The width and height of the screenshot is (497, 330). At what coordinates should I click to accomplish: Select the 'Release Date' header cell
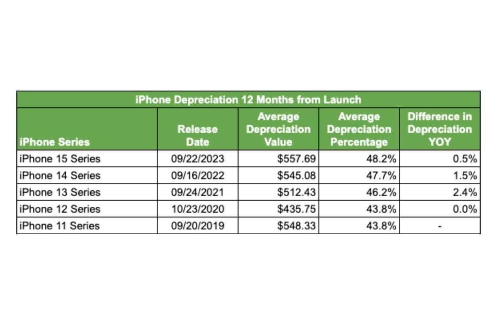click(198, 129)
